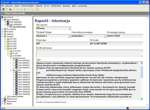
Task: Expand the Błędne tree node
Action: coord(2,104)
